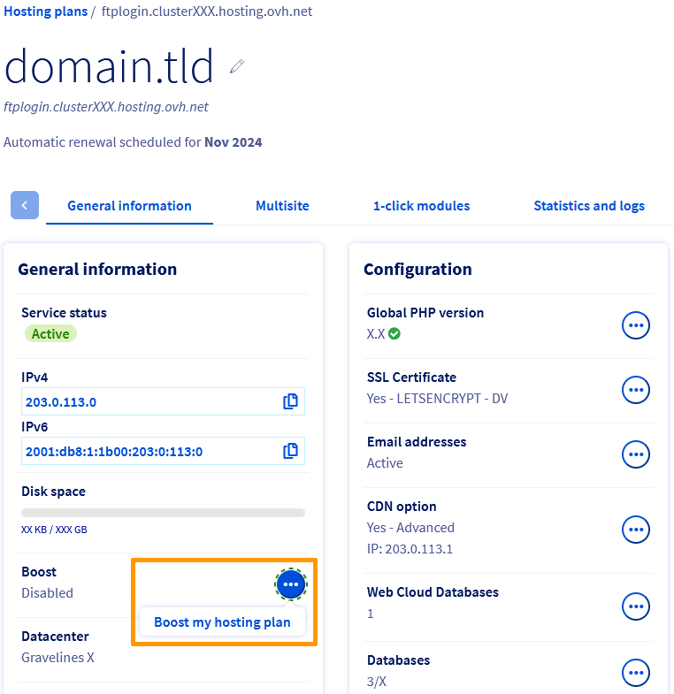Viewport: 674px width, 694px height.
Task: Navigate to Hosting plans breadcrumb link
Action: (46, 11)
